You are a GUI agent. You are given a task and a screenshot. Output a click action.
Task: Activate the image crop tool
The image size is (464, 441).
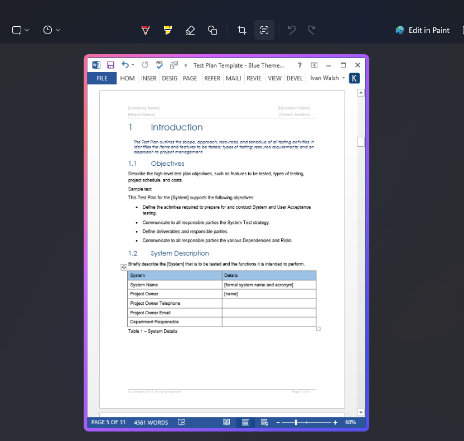coord(242,30)
